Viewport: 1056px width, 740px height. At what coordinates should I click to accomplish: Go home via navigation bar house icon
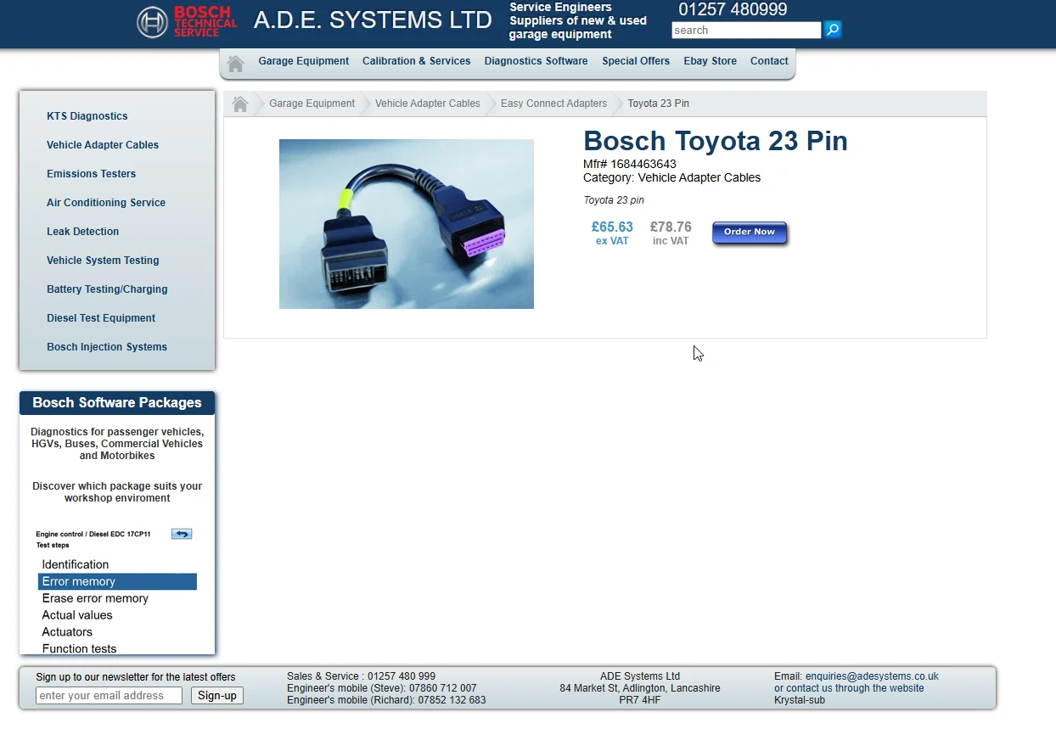coord(236,63)
